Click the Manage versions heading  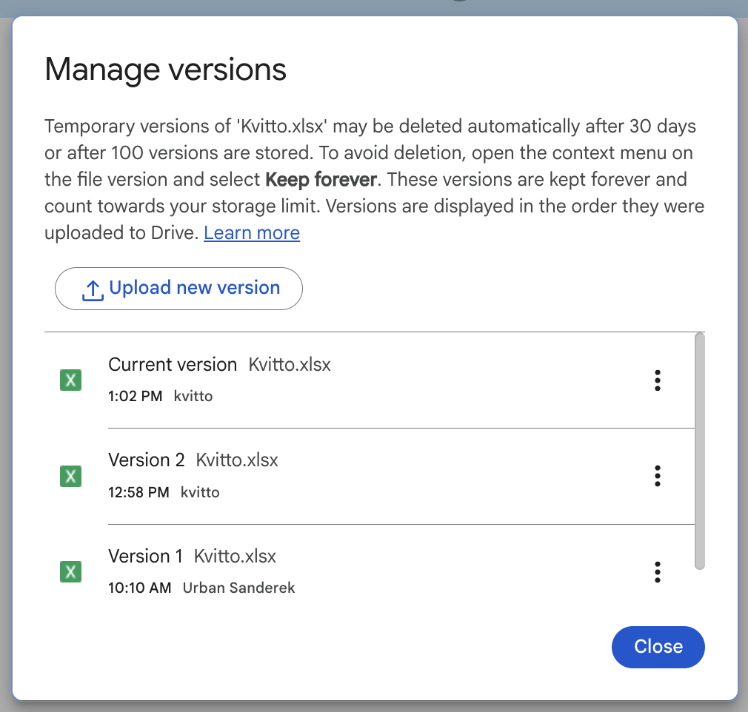(x=165, y=70)
